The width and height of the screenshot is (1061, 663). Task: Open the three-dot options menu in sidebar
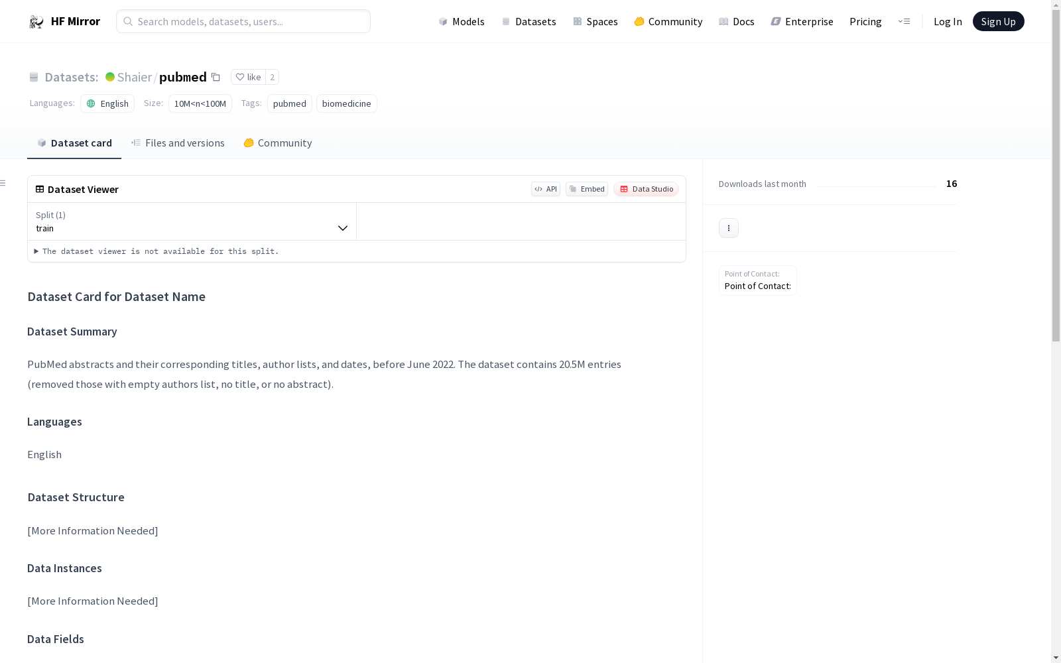[x=728, y=228]
